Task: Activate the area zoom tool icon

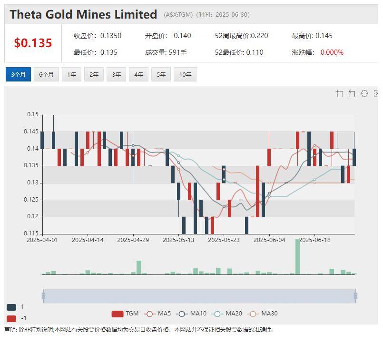Action: (x=340, y=93)
